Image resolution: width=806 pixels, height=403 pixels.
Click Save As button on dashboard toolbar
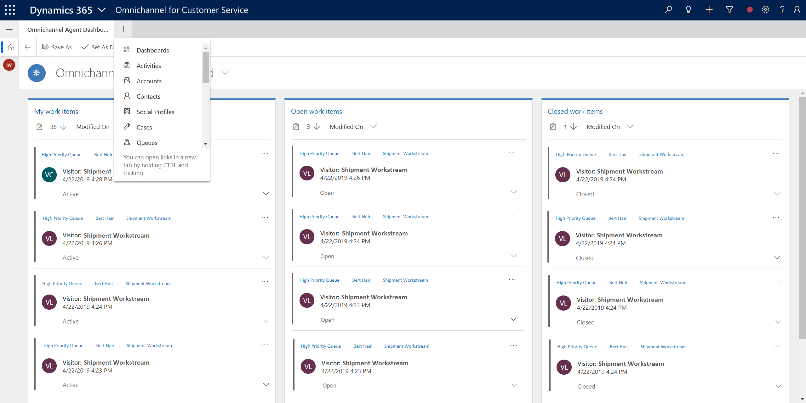tap(57, 47)
